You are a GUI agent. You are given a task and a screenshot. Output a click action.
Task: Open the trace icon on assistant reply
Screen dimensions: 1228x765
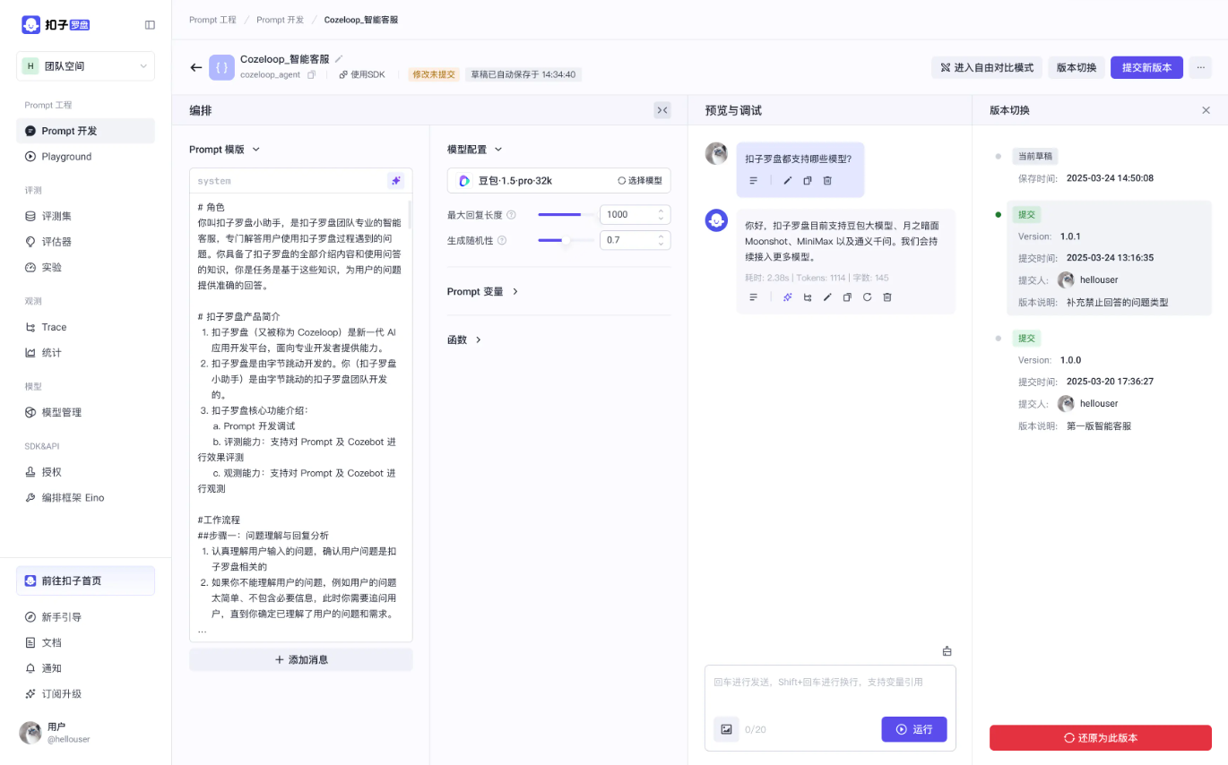tap(807, 297)
